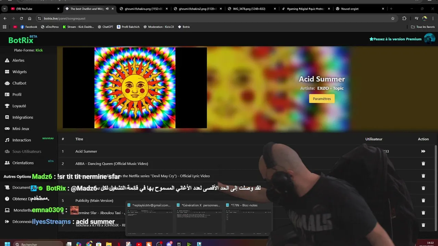This screenshot has height=246, width=438.
Task: Open Loyauté trophy section
Action: pyautogui.click(x=19, y=106)
